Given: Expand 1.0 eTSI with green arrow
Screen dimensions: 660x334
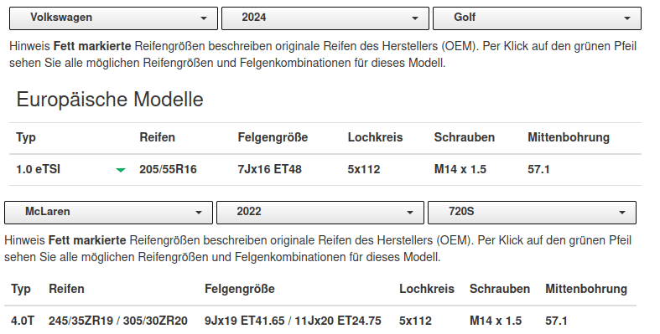Looking at the screenshot, I should tap(121, 170).
